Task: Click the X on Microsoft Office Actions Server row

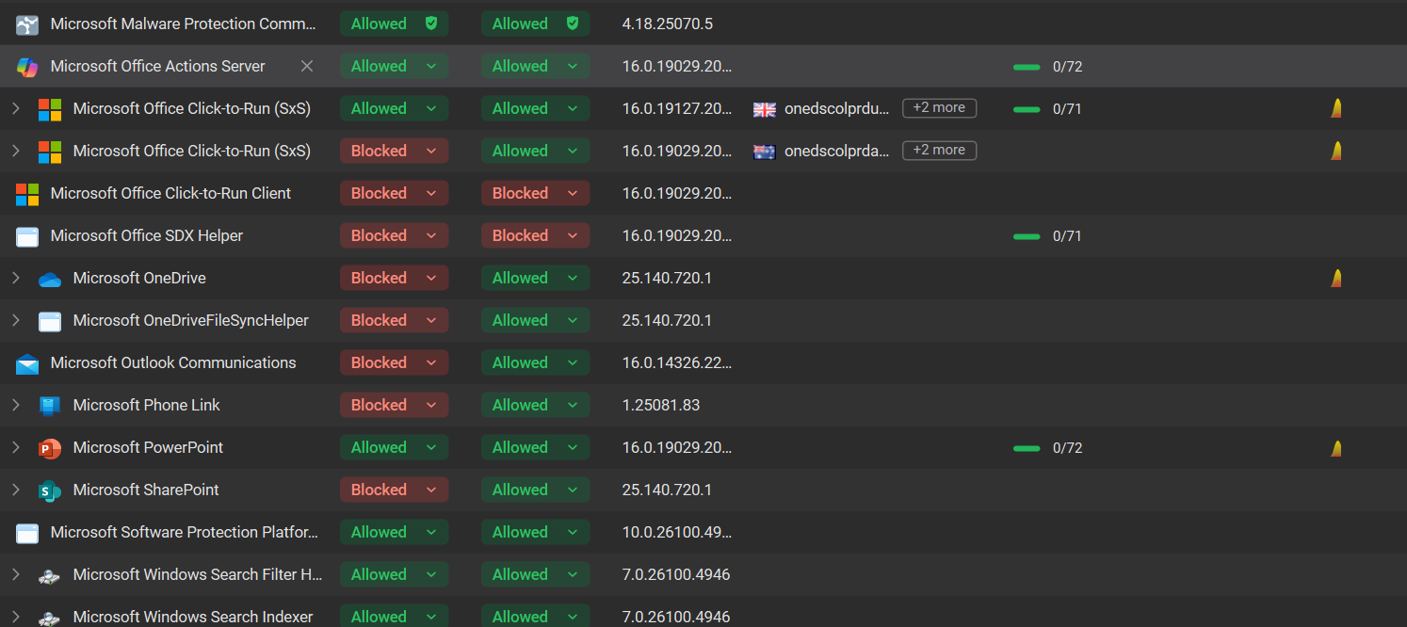Action: coord(306,66)
